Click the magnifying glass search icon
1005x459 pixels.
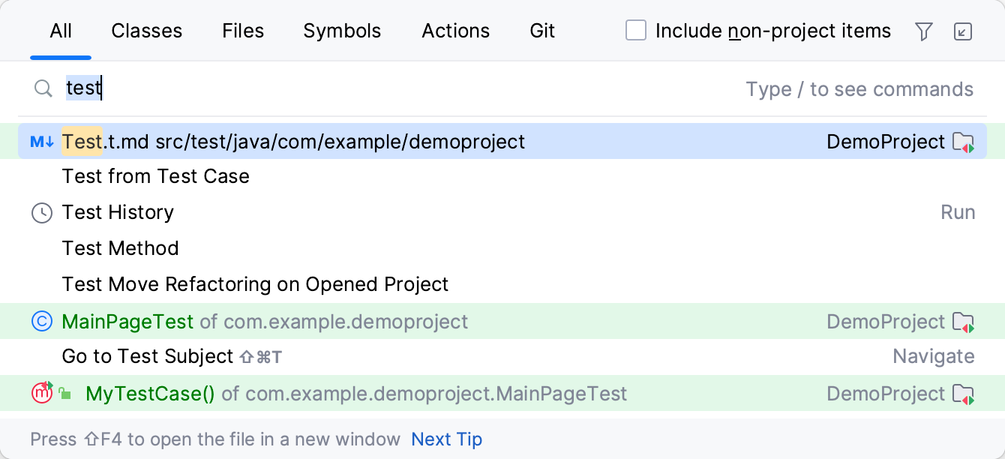(43, 89)
